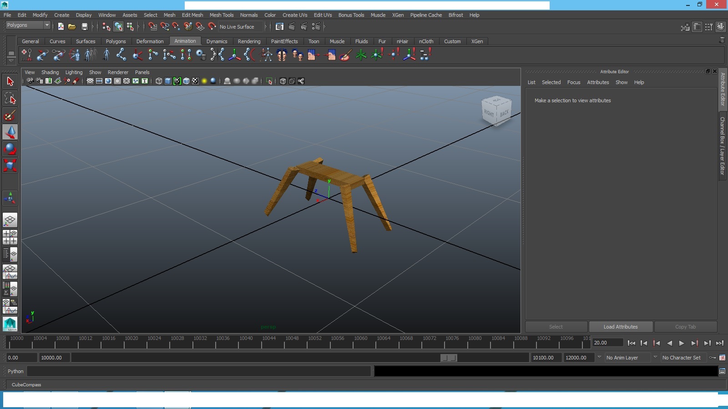The width and height of the screenshot is (728, 409).
Task: Toggle Snap to Grids magnet
Action: pyautogui.click(x=152, y=27)
